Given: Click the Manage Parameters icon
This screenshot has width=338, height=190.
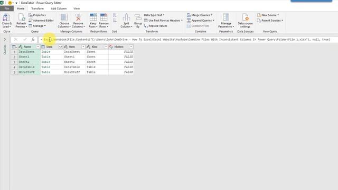Looking at the screenshot, I should 226,17.
